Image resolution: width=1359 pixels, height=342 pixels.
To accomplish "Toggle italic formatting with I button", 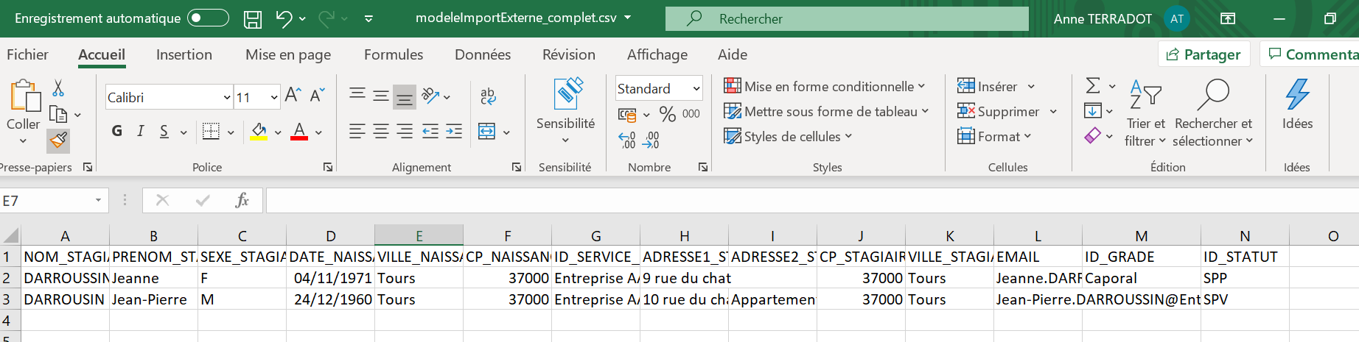I will pyautogui.click(x=140, y=131).
